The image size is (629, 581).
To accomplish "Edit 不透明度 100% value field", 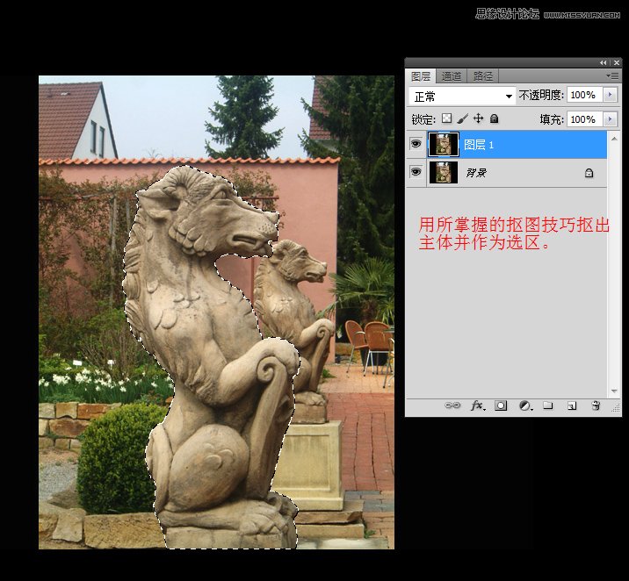I will [584, 95].
